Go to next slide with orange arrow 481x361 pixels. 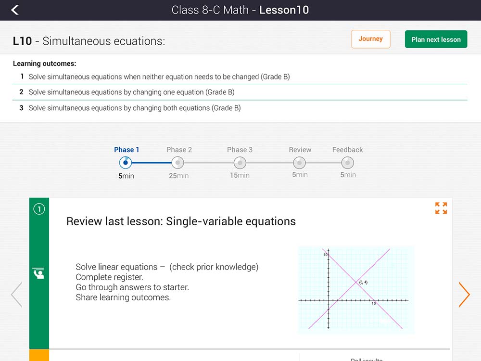coord(464,295)
